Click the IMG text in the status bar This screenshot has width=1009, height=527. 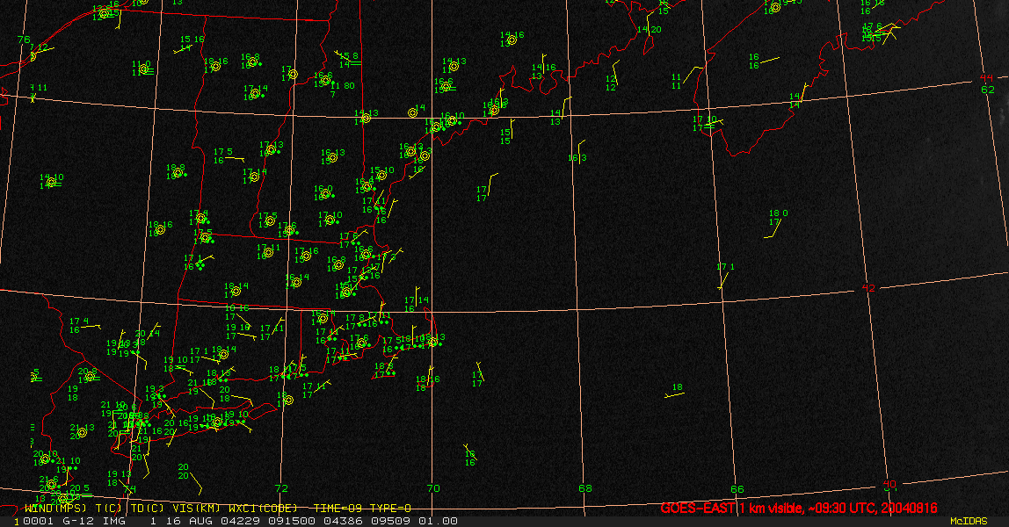(114, 521)
